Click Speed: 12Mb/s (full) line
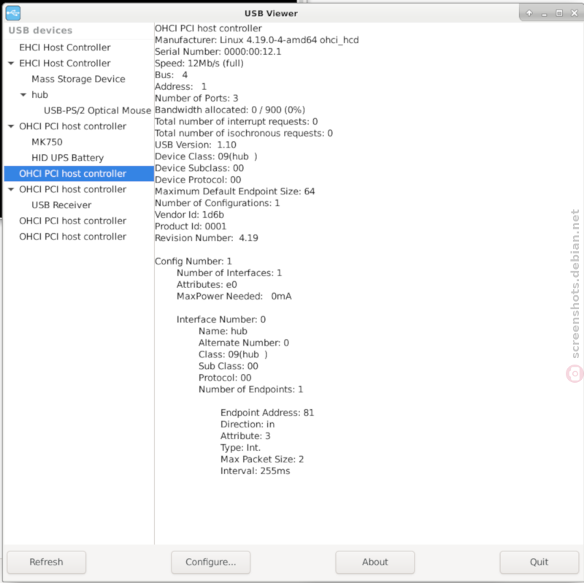This screenshot has height=583, width=584. [199, 64]
